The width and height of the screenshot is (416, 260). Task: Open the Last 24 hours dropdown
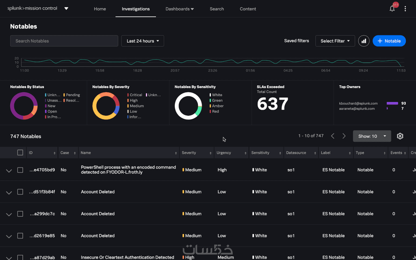click(143, 41)
